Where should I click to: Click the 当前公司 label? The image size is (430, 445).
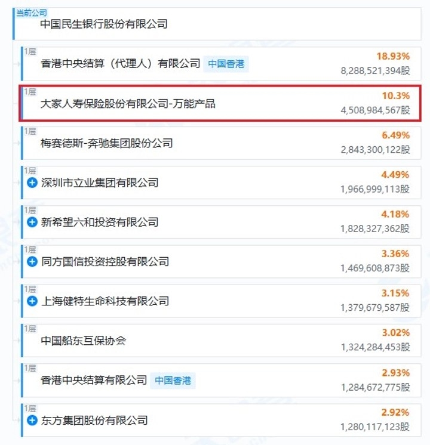point(32,12)
